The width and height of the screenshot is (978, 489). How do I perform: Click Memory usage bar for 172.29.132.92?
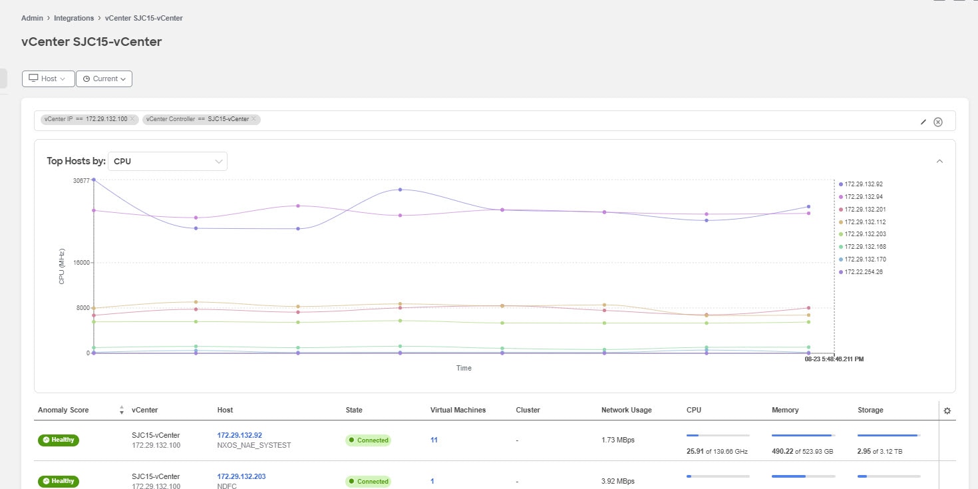(803, 435)
